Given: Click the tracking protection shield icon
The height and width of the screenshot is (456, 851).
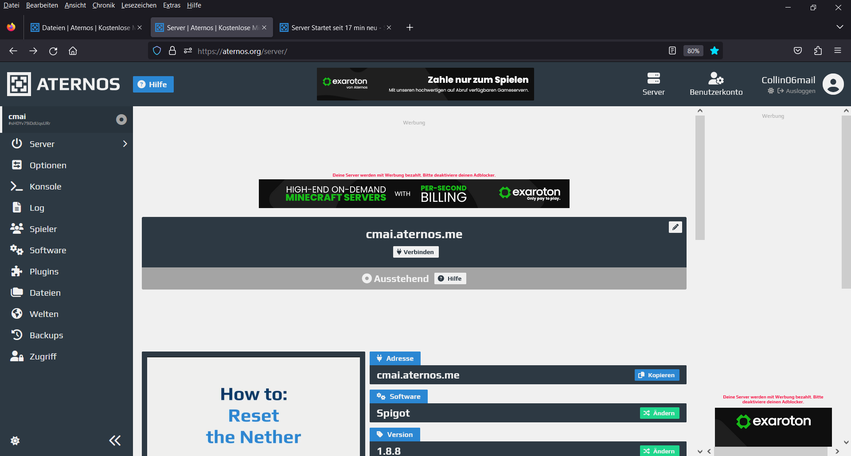Looking at the screenshot, I should [157, 51].
